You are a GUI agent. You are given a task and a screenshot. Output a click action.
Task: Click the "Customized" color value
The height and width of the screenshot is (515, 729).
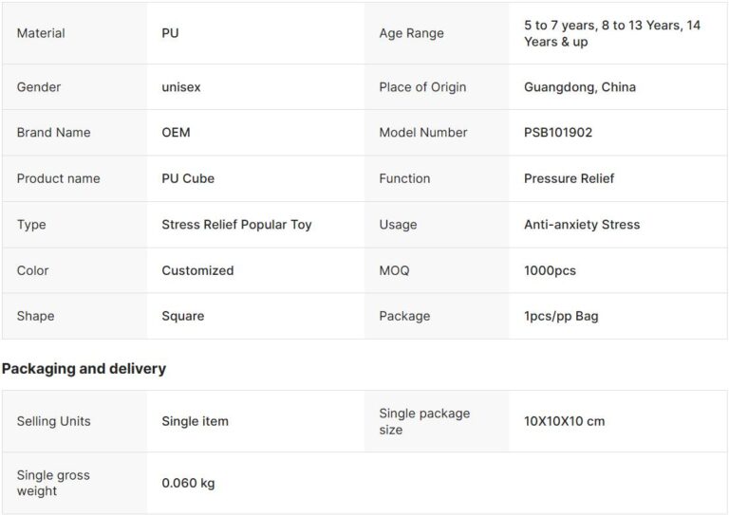(197, 270)
